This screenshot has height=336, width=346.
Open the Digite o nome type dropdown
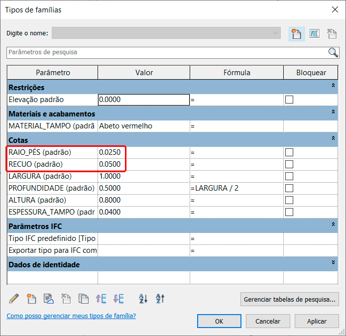point(166,33)
